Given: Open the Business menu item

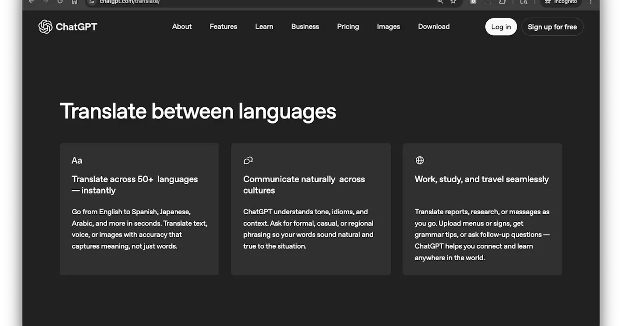Looking at the screenshot, I should point(305,26).
